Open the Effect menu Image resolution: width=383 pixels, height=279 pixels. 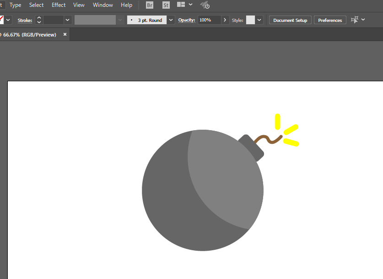click(x=59, y=5)
